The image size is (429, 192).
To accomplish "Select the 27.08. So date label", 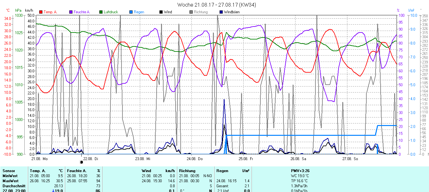I will pos(351,159).
